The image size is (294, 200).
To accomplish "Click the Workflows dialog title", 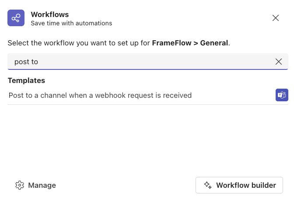I will tap(50, 14).
